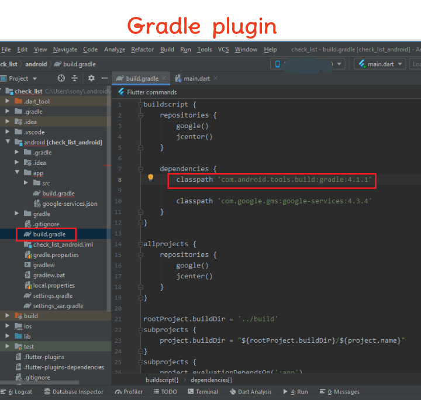The height and width of the screenshot is (400, 421).
Task: Select google-services.json file
Action: click(70, 204)
